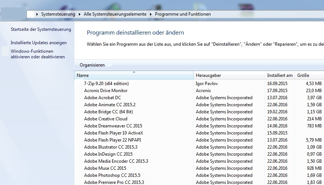The width and height of the screenshot is (324, 185).
Task: Sort by the Größe column header
Action: pyautogui.click(x=309, y=75)
